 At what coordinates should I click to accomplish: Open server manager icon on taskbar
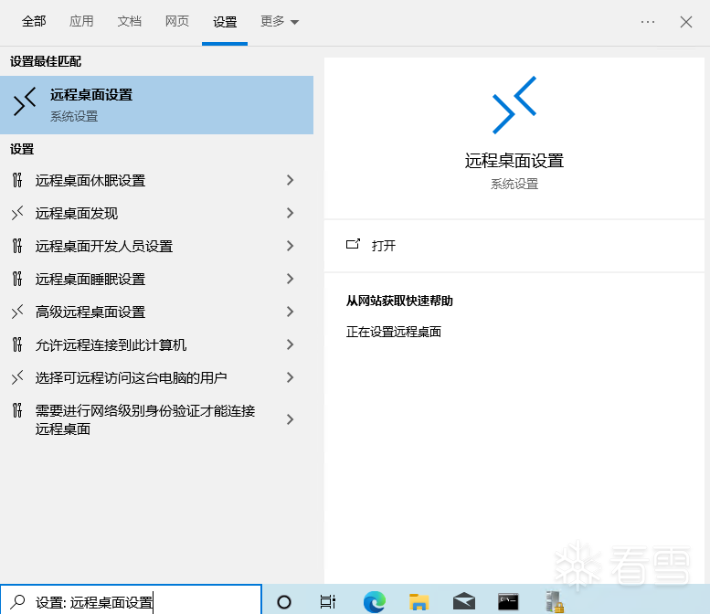[555, 602]
